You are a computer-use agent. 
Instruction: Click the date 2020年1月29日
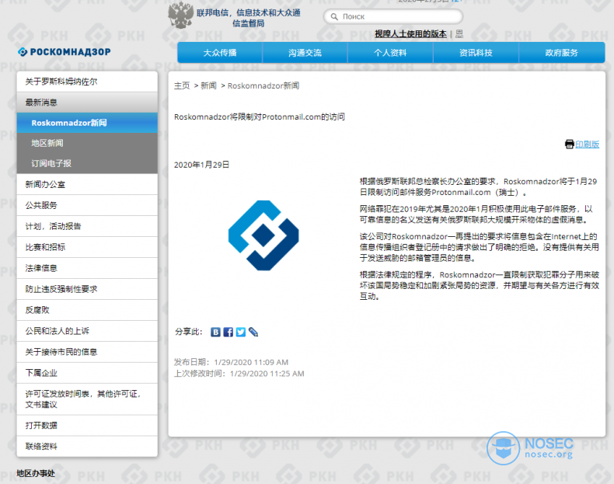coord(201,165)
